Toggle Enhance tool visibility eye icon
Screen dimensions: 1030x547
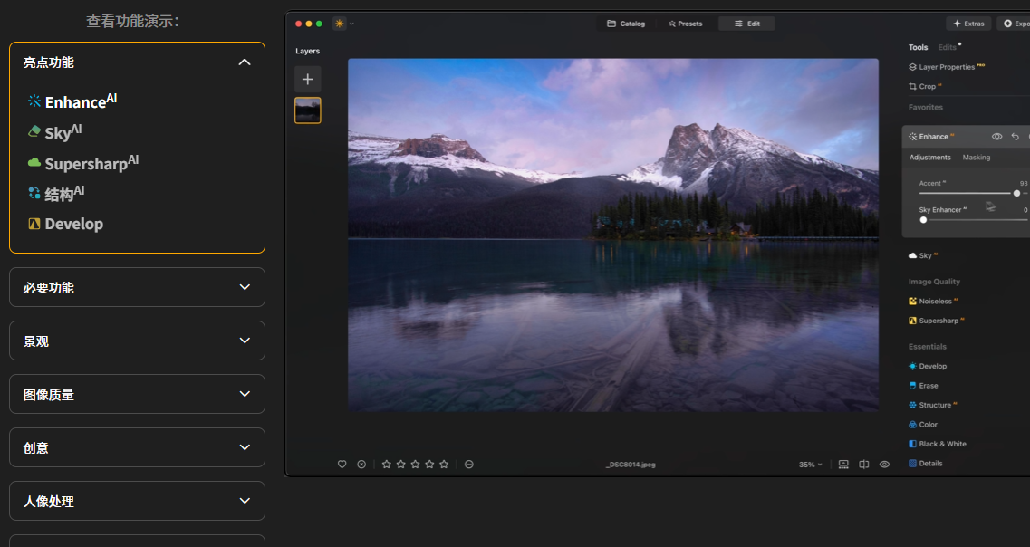coord(996,137)
